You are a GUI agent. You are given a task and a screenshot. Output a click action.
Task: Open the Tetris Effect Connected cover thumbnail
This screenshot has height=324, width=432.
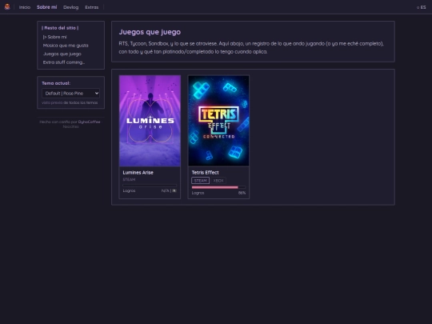pos(218,121)
